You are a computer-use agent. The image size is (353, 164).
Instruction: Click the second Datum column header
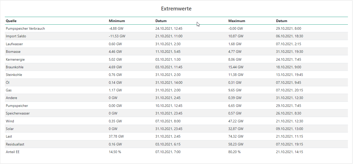click(x=282, y=21)
